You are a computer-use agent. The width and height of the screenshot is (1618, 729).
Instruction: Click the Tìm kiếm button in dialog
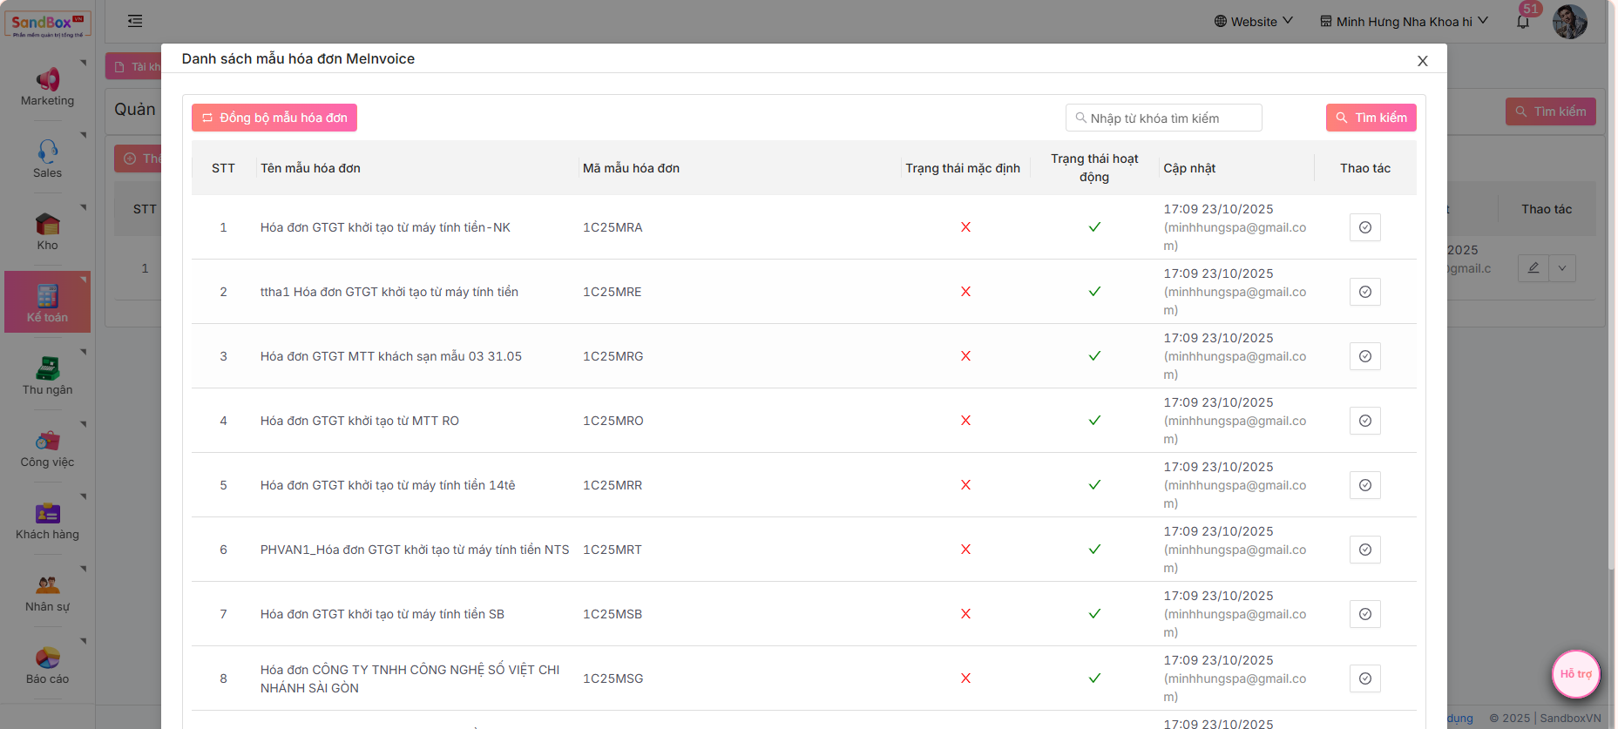(x=1371, y=118)
